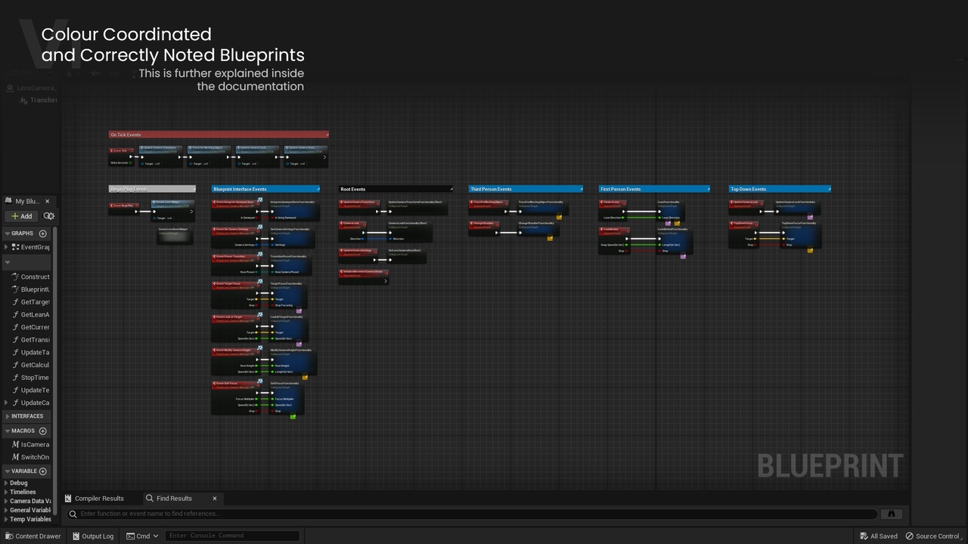
Task: Select the Event Target Focus node
Action: coord(236,295)
